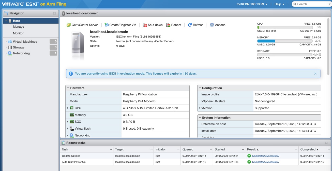Open the Search box dropdown arrow
This screenshot has height=171, width=332.
pos(329,4)
